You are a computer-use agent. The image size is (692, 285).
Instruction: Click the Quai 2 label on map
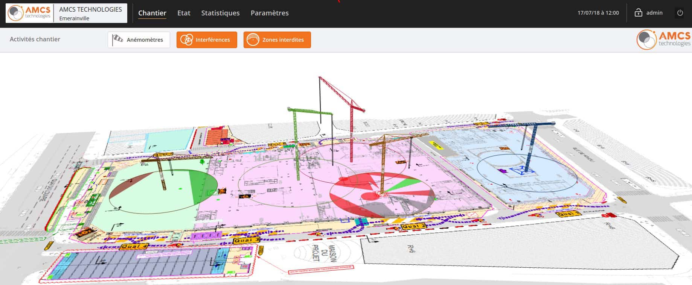click(413, 226)
